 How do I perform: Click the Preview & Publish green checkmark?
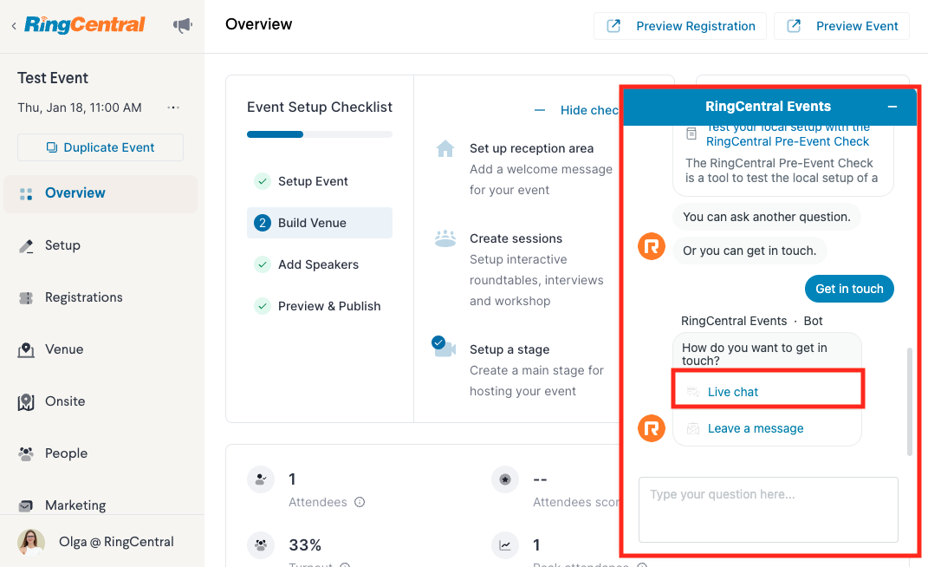pos(263,306)
